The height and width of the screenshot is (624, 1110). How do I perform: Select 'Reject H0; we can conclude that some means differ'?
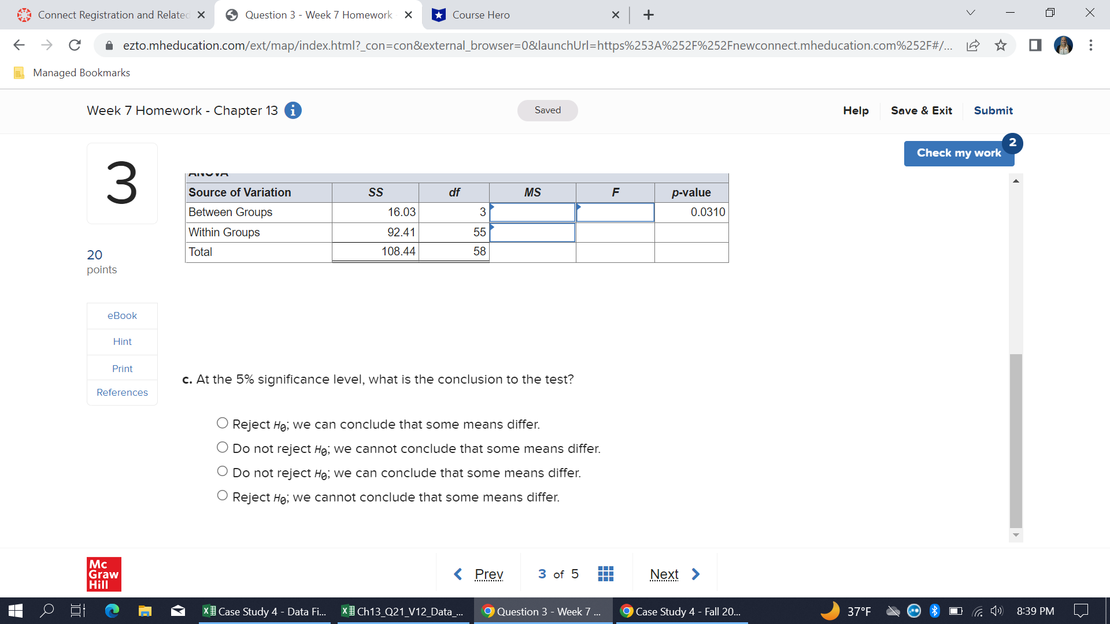click(222, 422)
